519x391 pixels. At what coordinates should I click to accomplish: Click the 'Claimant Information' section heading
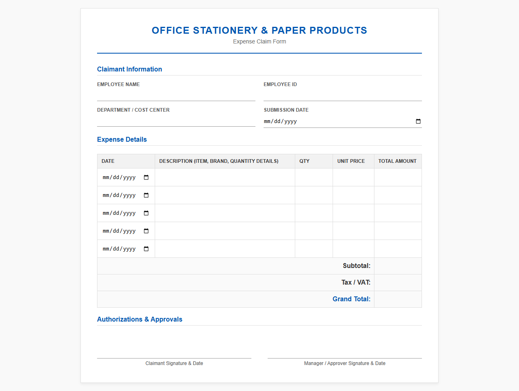tap(130, 69)
